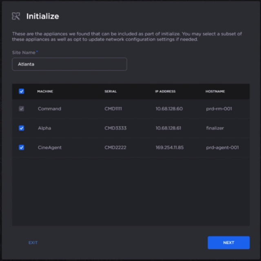The height and width of the screenshot is (261, 261).
Task: Toggle the select-all checkbox in table header
Action: (22, 91)
